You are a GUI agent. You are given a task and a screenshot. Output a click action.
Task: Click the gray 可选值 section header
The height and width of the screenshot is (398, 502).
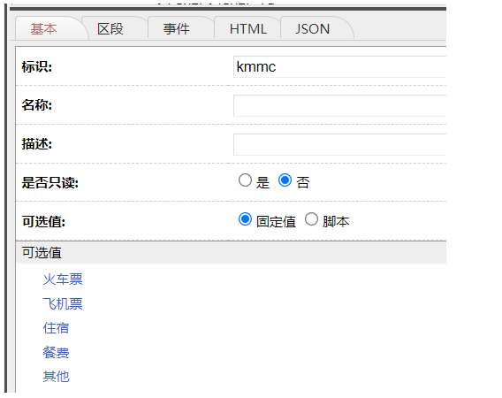click(x=232, y=253)
